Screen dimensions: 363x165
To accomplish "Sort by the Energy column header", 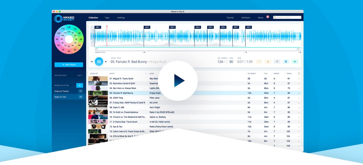I will [276, 74].
